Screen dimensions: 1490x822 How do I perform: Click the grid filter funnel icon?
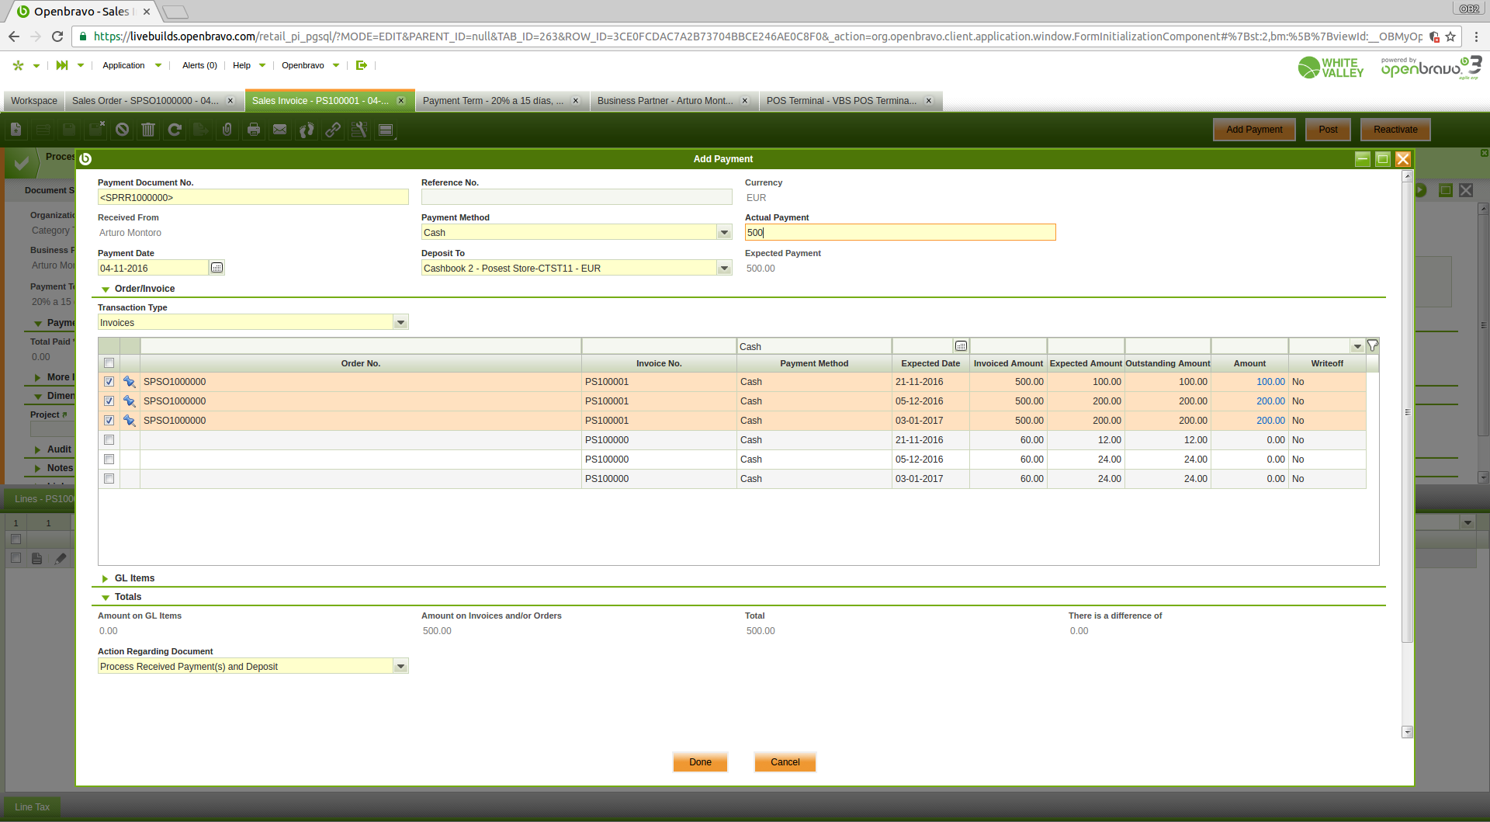click(x=1372, y=346)
